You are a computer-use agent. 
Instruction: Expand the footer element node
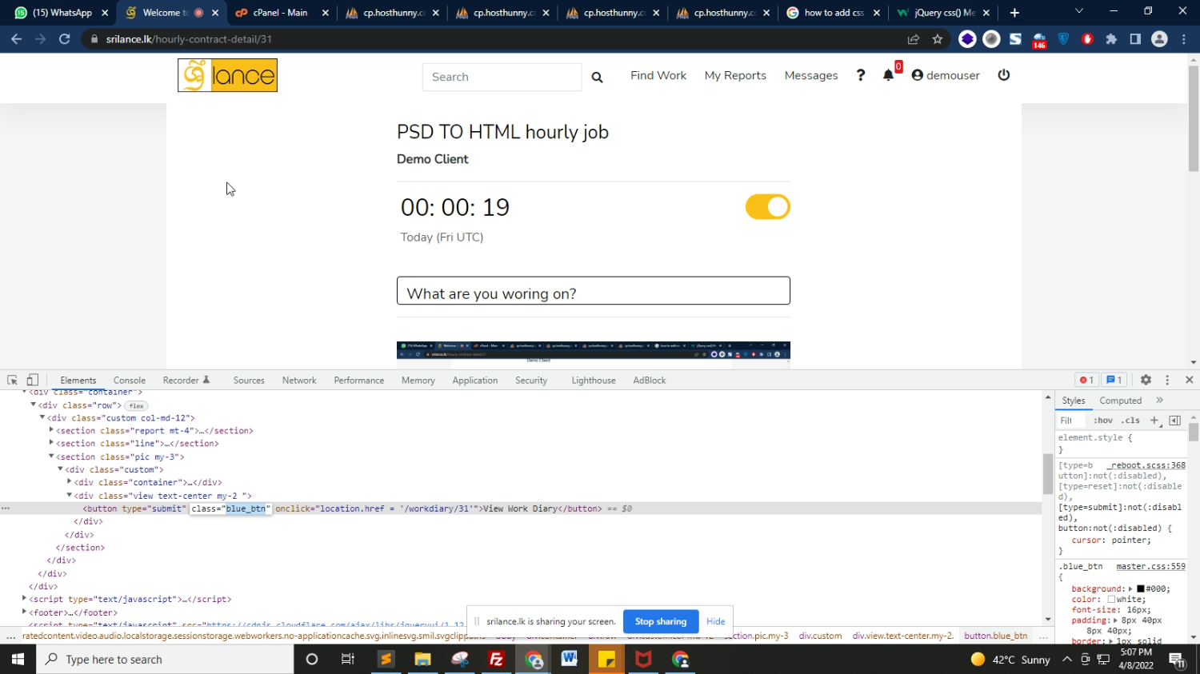[x=24, y=612]
